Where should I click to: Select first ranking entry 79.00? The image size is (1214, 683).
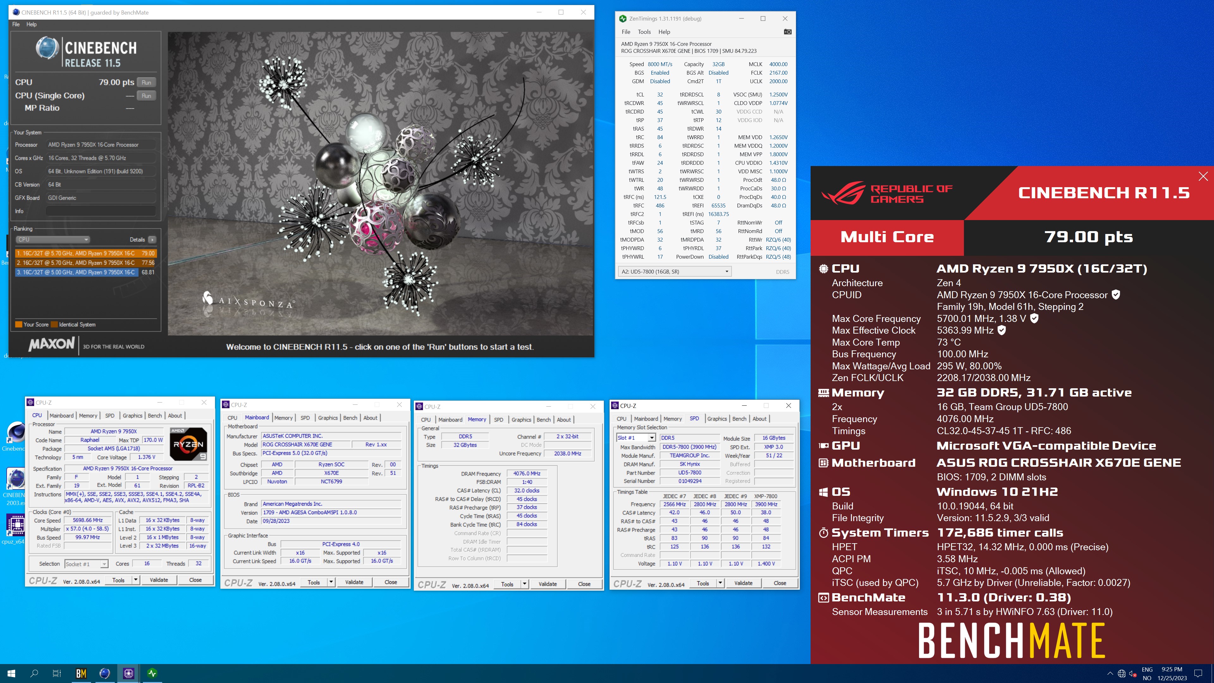pyautogui.click(x=85, y=253)
